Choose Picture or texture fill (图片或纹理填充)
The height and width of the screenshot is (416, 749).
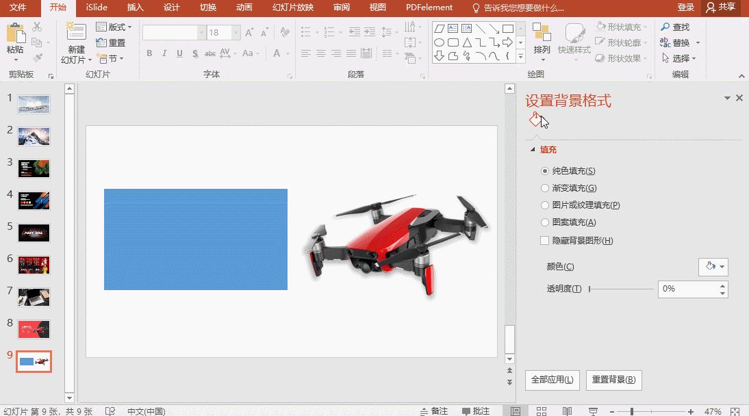click(545, 205)
